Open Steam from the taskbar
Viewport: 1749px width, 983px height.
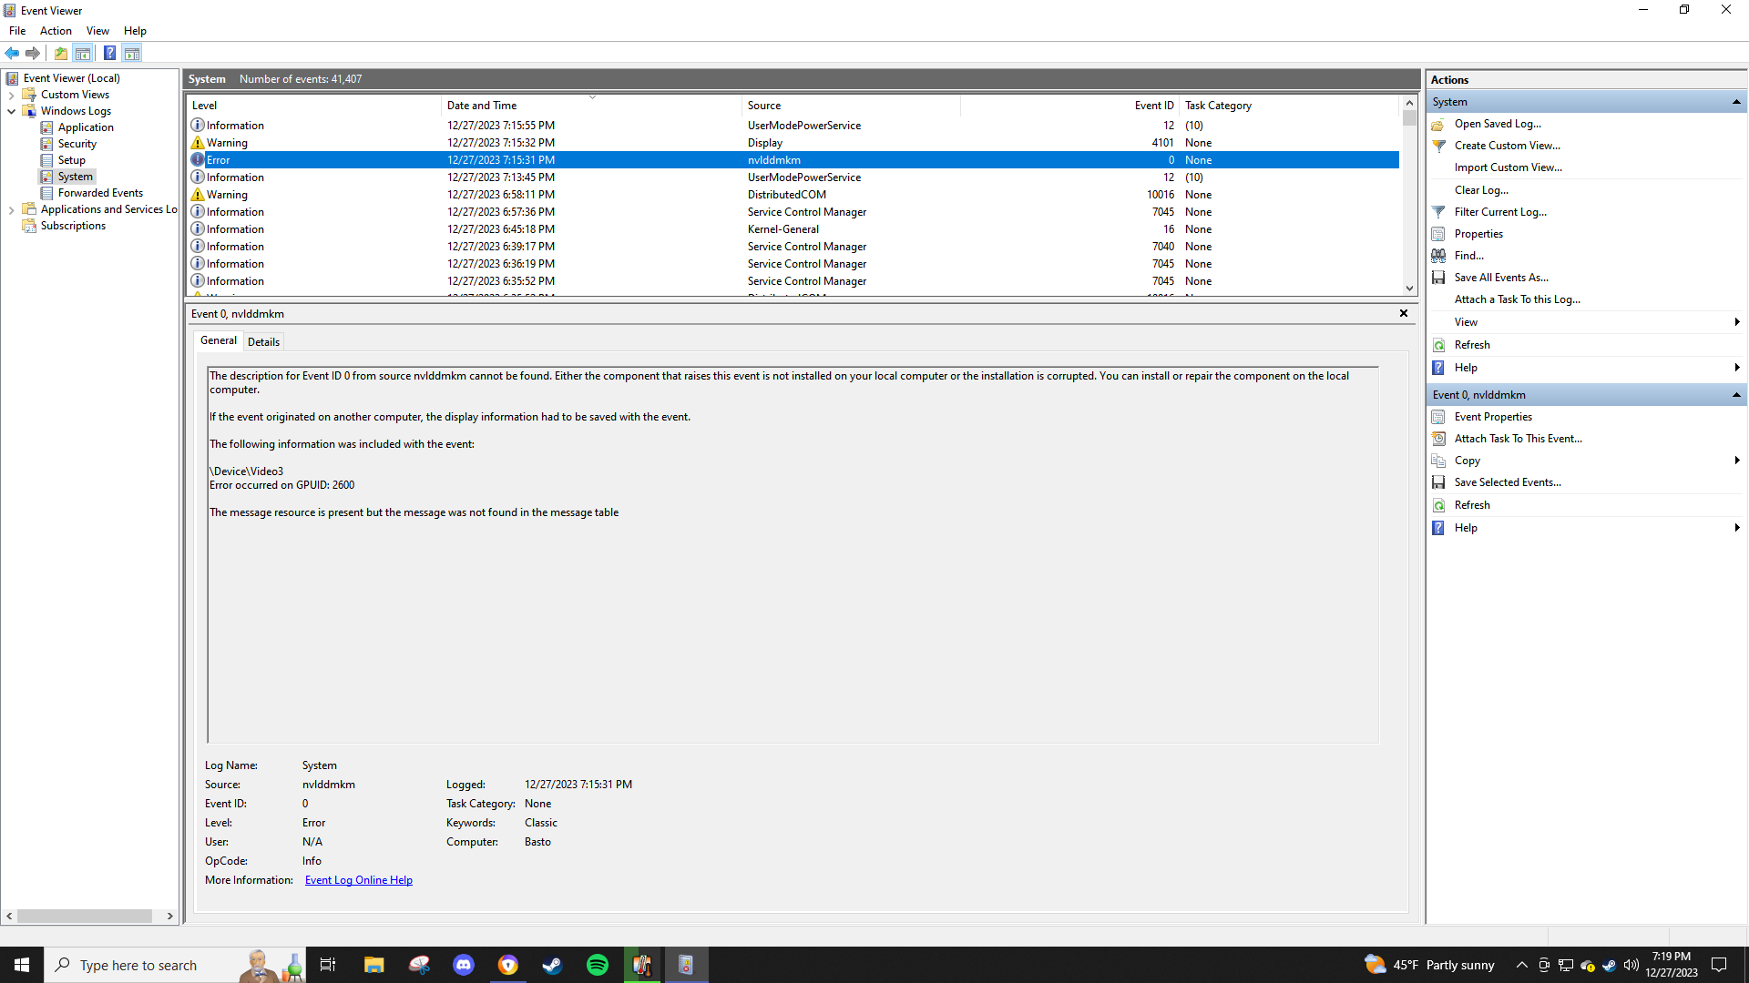[x=553, y=965]
